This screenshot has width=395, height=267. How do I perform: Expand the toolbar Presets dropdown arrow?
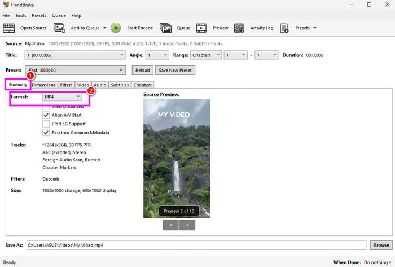[315, 28]
